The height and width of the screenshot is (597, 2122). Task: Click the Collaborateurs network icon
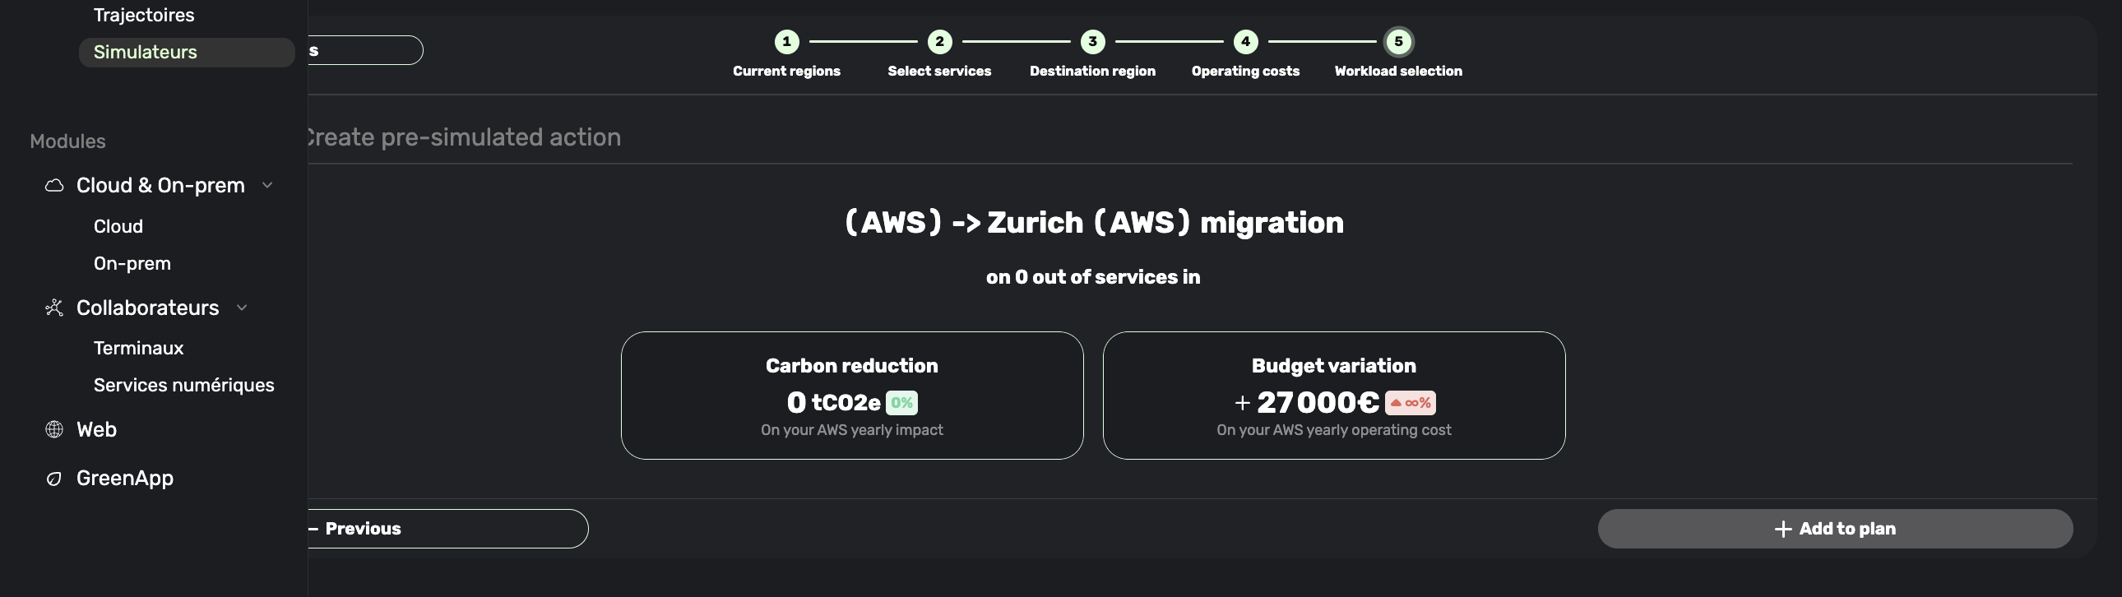click(x=54, y=308)
